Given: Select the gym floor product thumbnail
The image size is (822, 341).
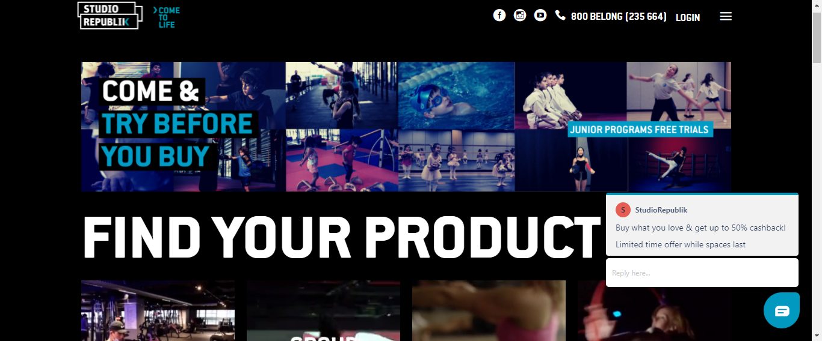Looking at the screenshot, I should point(158,310).
